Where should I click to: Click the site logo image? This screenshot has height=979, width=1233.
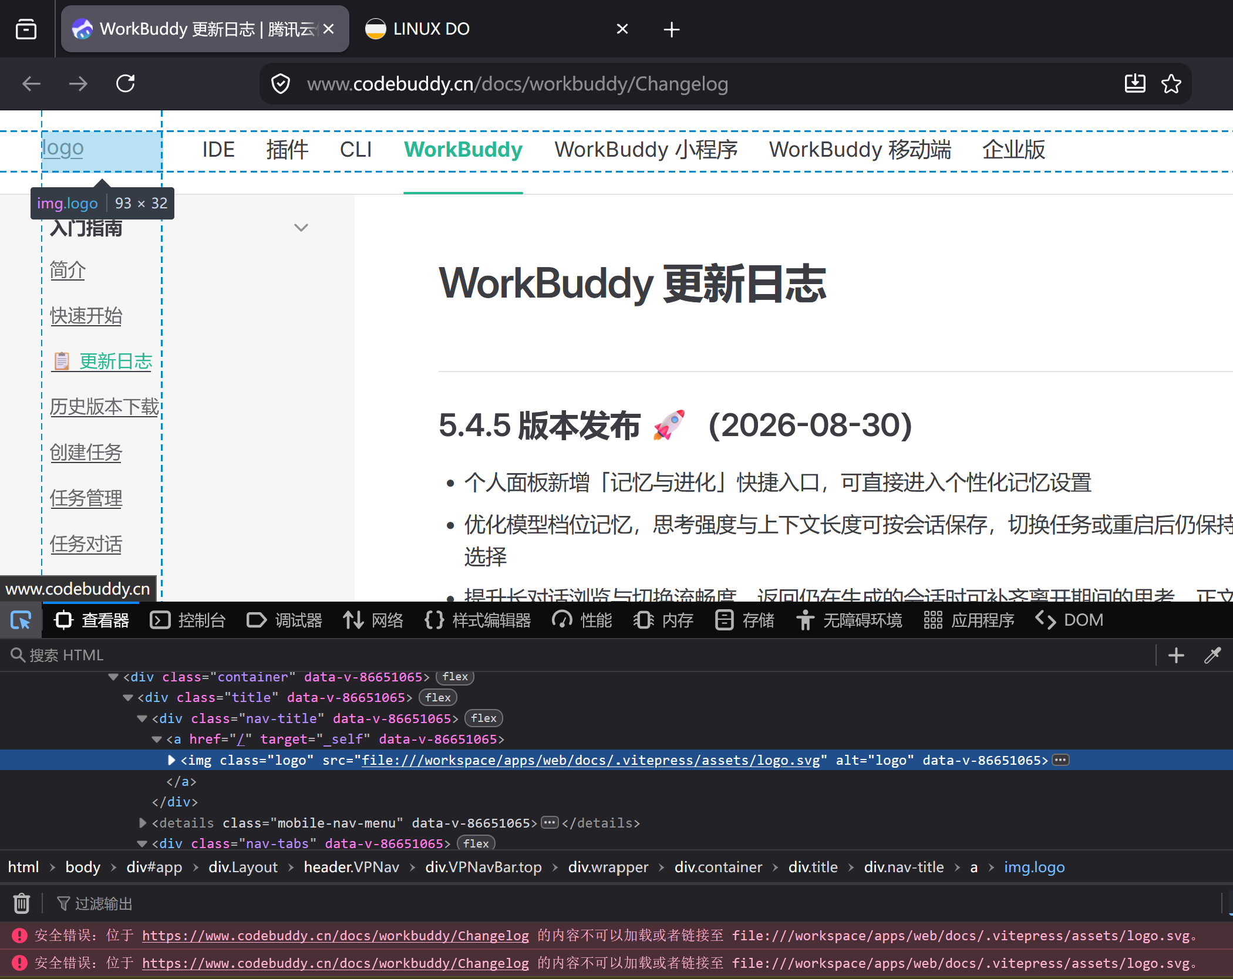pos(102,151)
